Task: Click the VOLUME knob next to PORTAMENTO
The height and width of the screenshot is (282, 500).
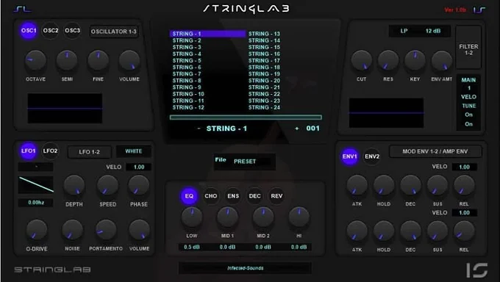Action: 140,230
